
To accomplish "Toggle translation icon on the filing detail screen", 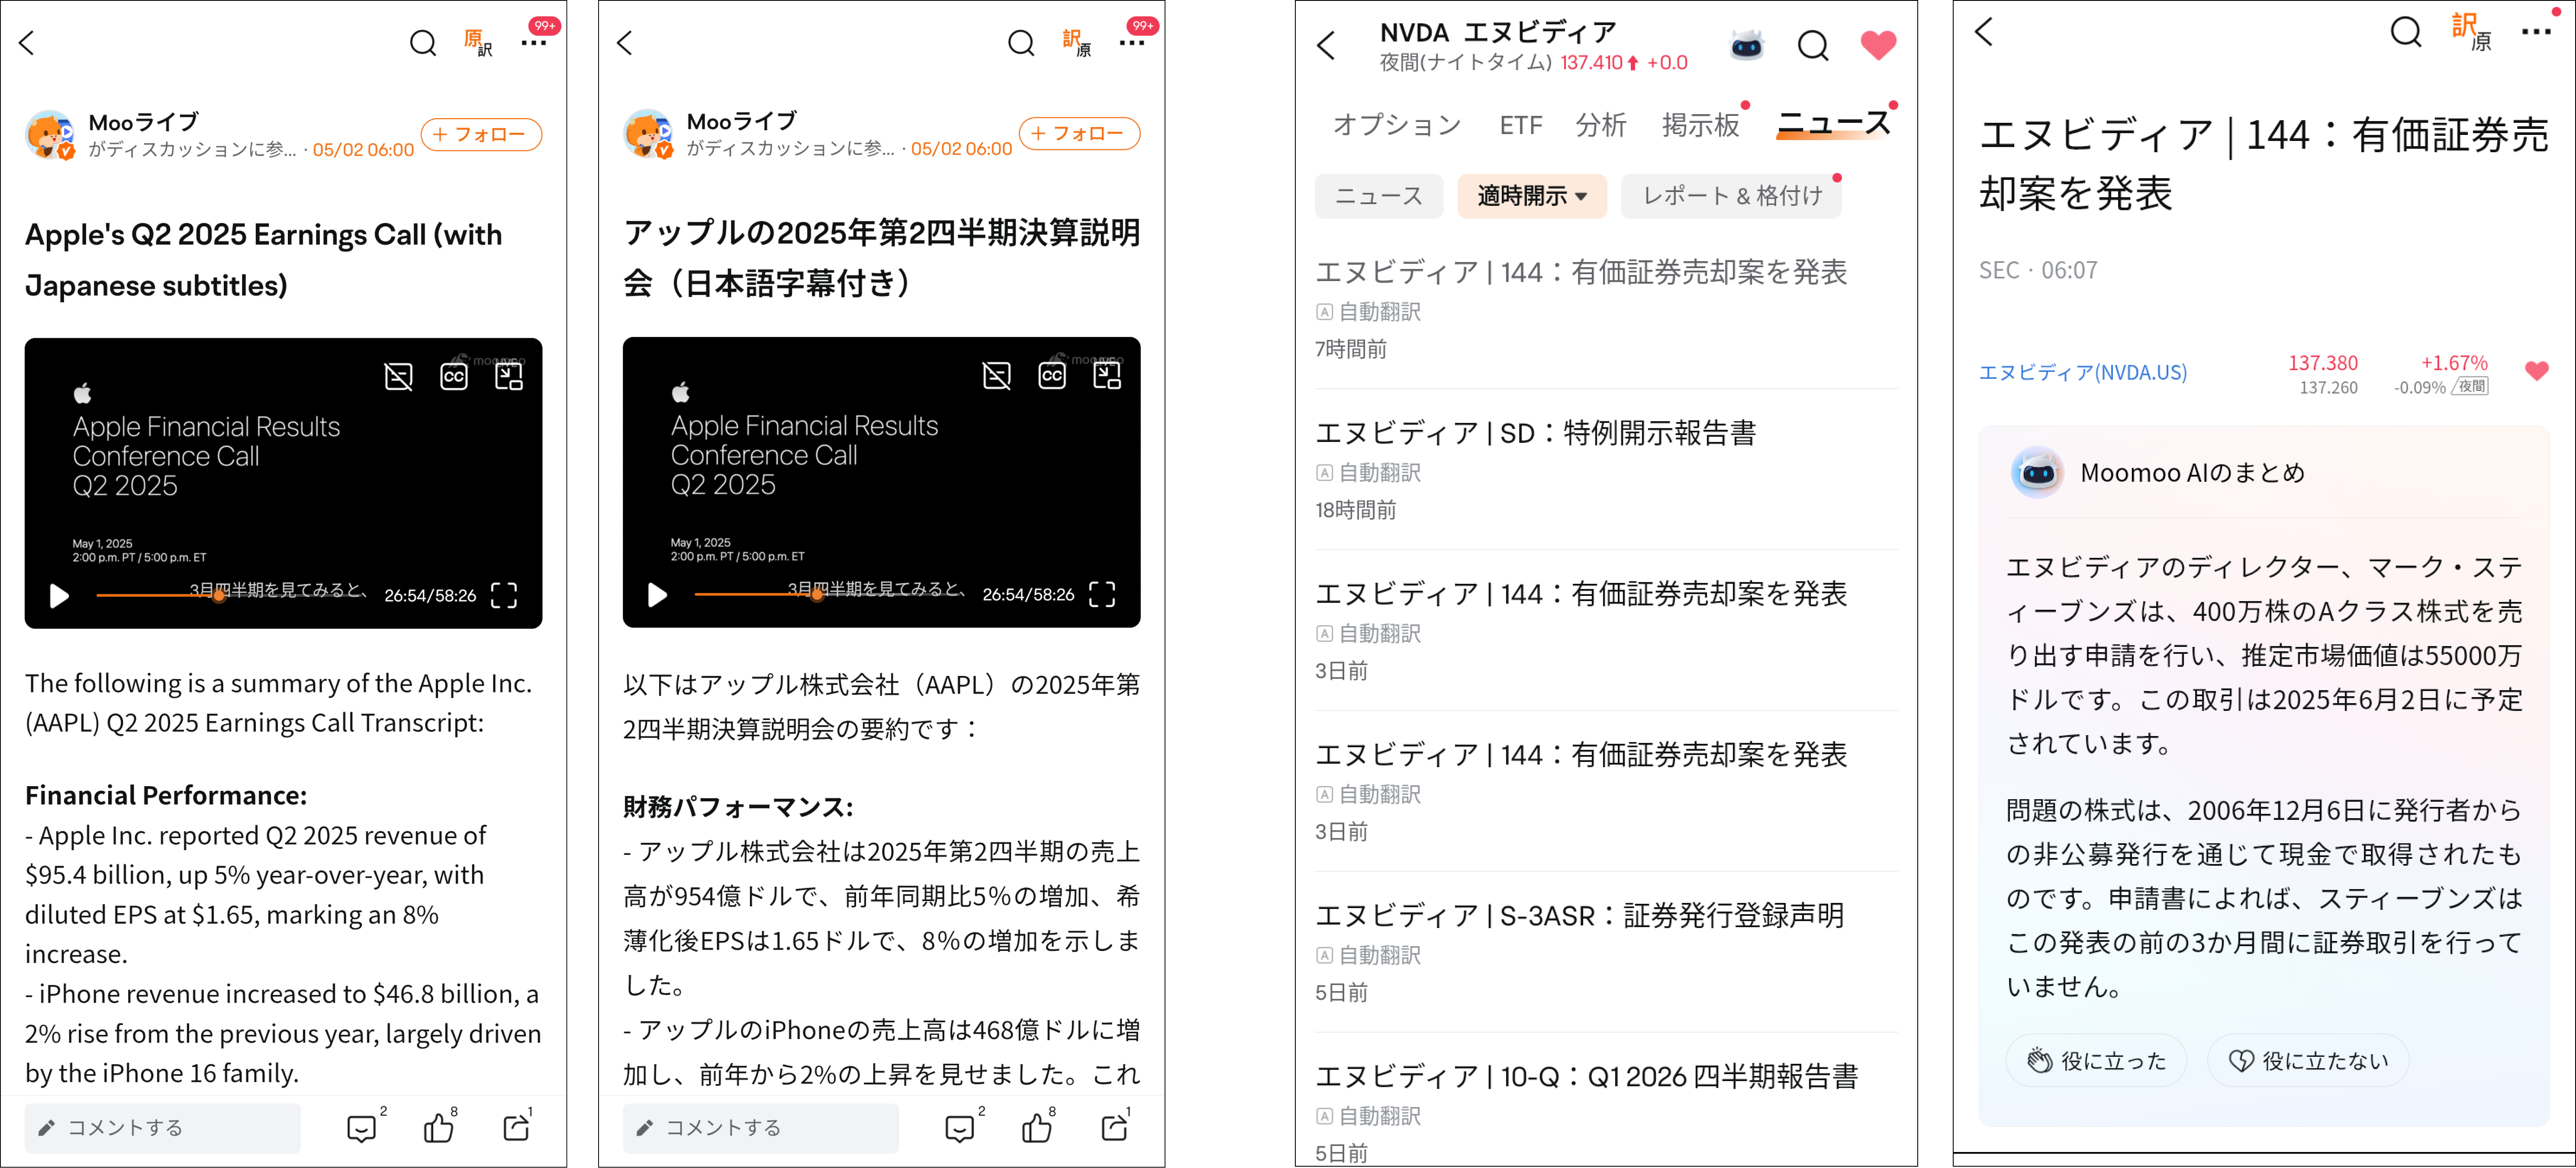I will pos(2472,32).
